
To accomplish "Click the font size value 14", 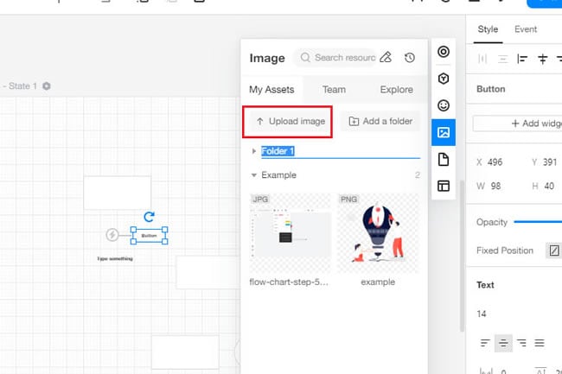I will 482,314.
